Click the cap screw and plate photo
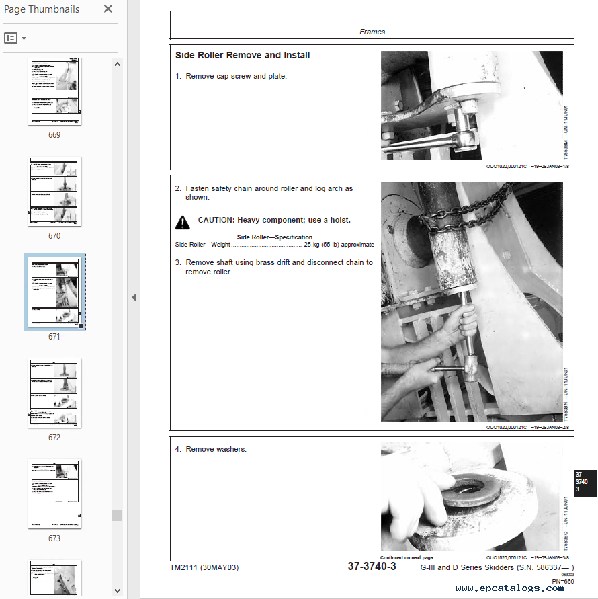Image resolution: width=598 pixels, height=599 pixels. (x=472, y=106)
